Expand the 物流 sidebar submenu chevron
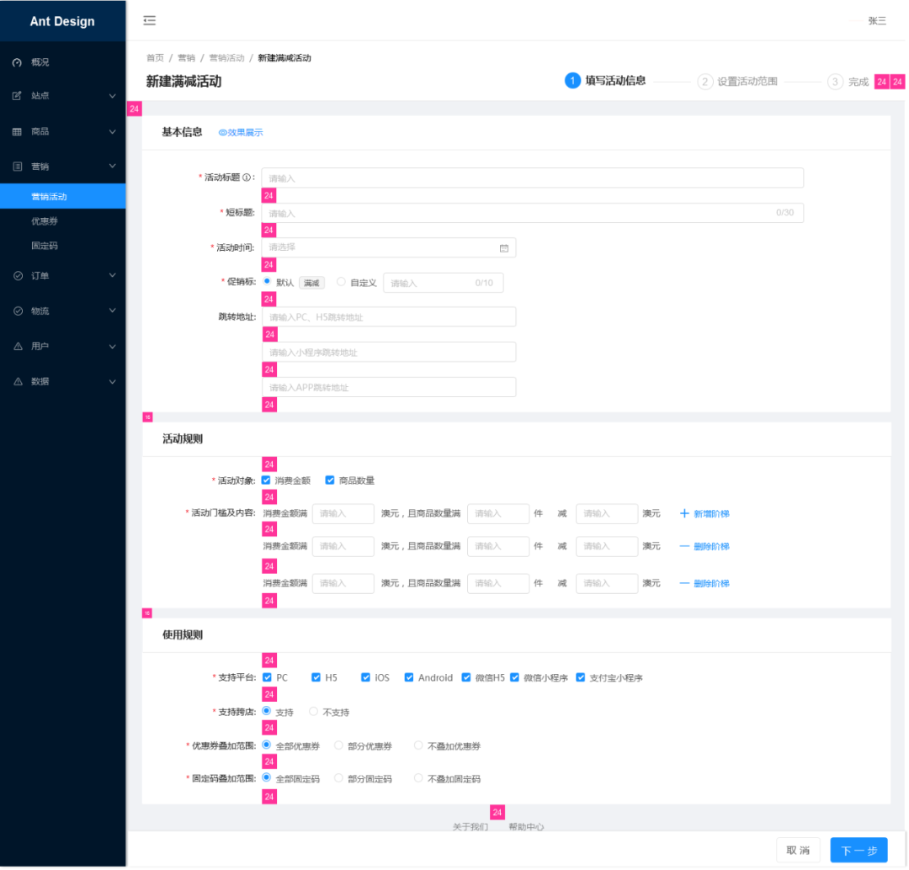Viewport: 909px width, 870px height. (x=113, y=310)
